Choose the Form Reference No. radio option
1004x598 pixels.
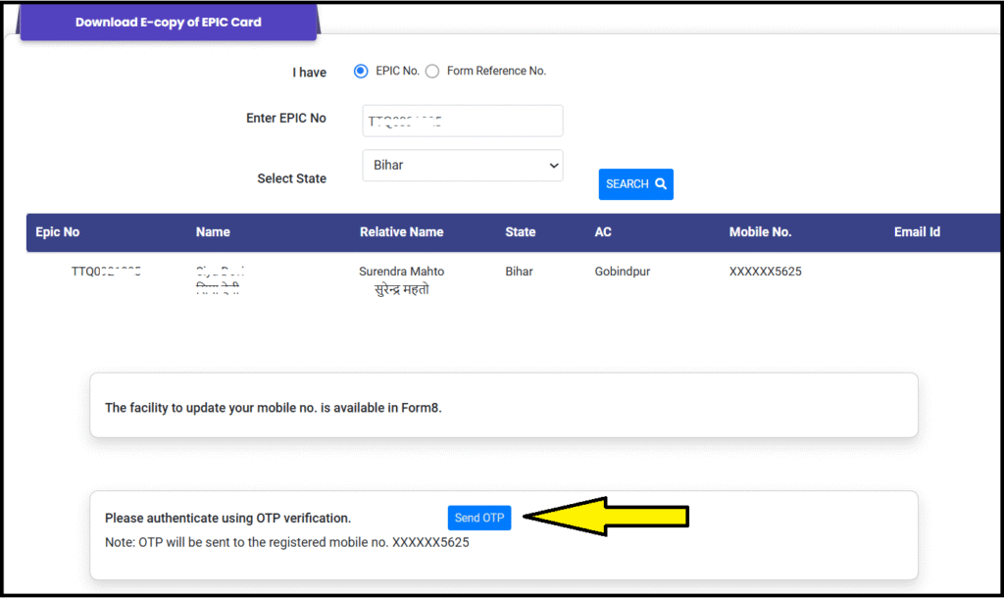pyautogui.click(x=432, y=71)
